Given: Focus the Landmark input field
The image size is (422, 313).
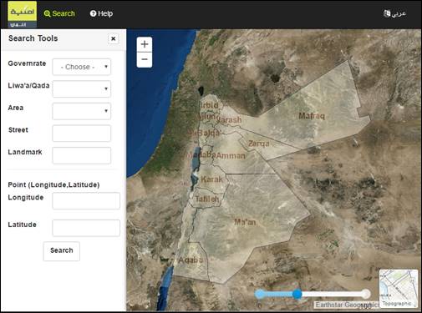Looking at the screenshot, I should tap(82, 155).
